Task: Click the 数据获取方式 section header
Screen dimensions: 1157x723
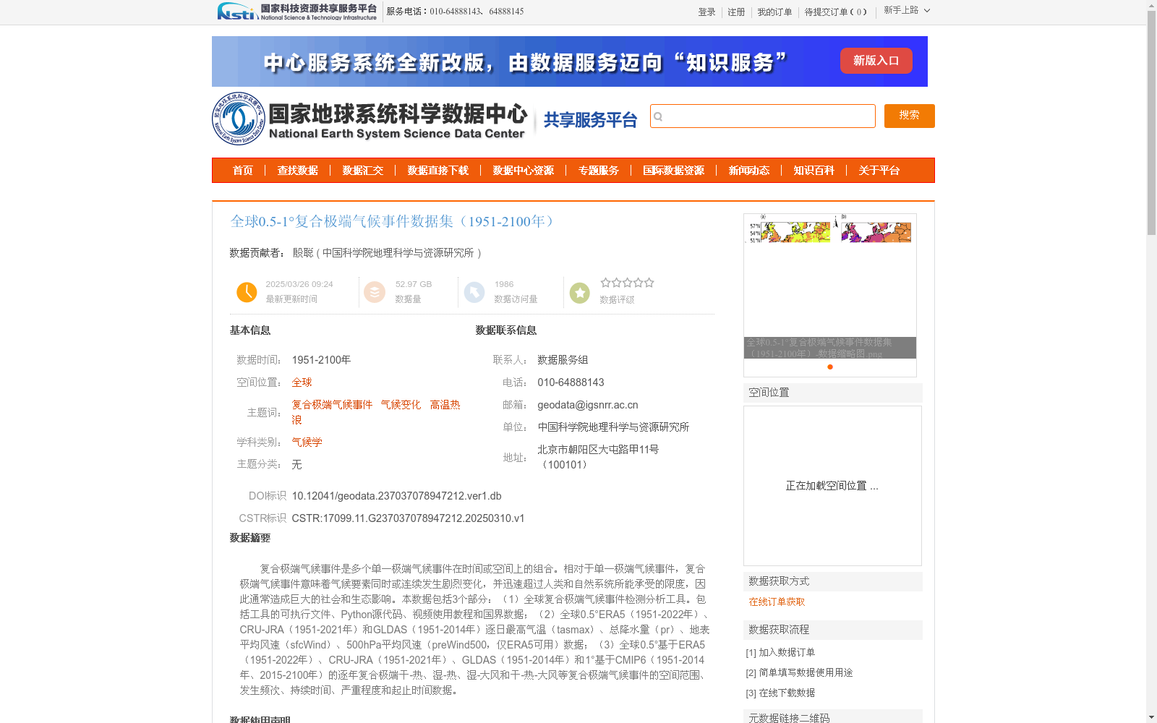Action: tap(833, 581)
